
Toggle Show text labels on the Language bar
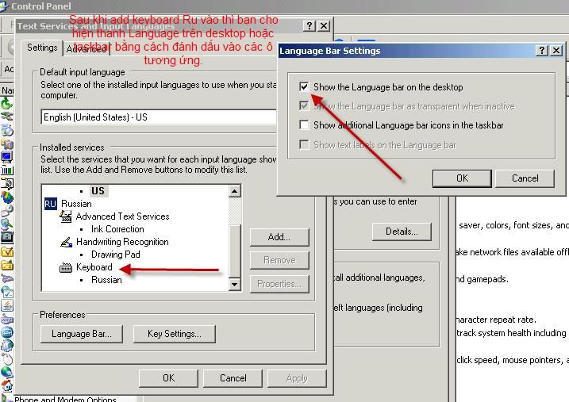[304, 145]
